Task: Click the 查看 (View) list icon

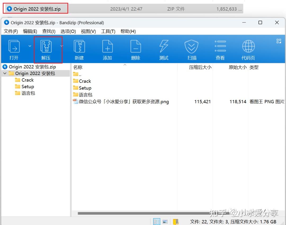Action: tap(220, 49)
